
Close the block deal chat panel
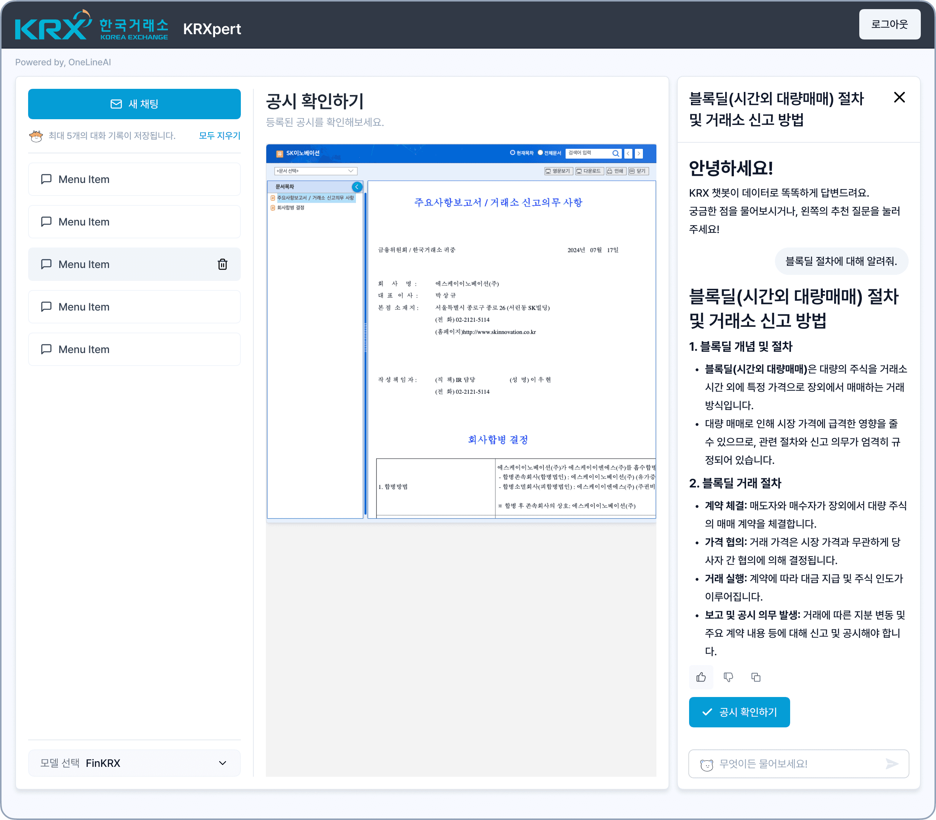point(899,98)
